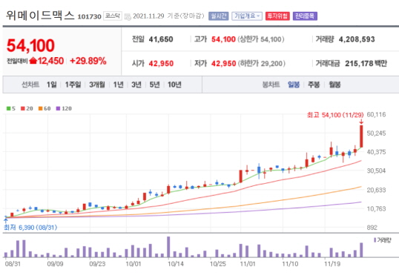Click the purple 120-day moving average legend swatch

[58, 109]
